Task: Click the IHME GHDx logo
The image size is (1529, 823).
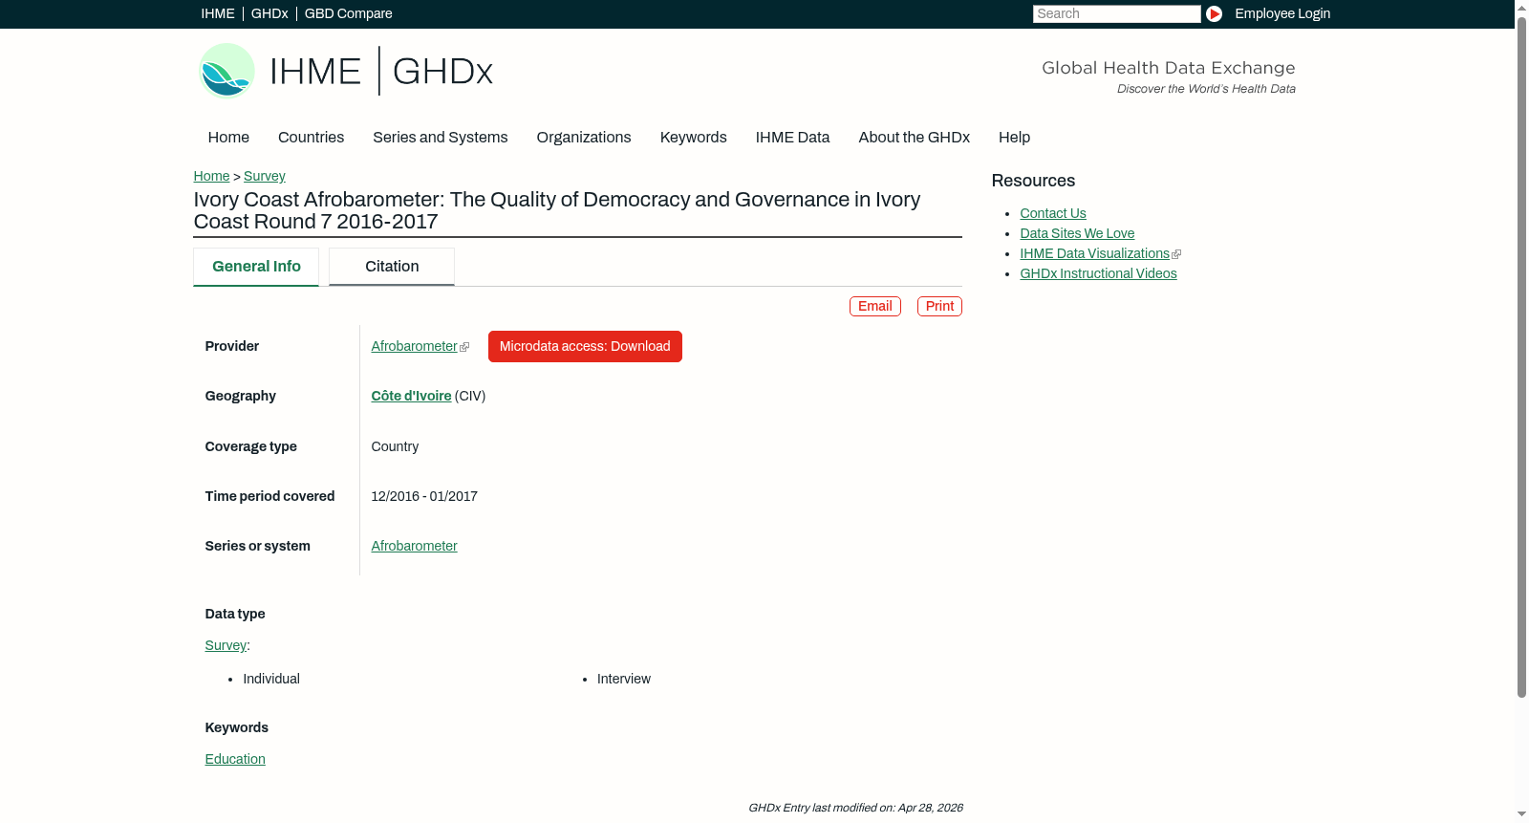Action: point(346,71)
